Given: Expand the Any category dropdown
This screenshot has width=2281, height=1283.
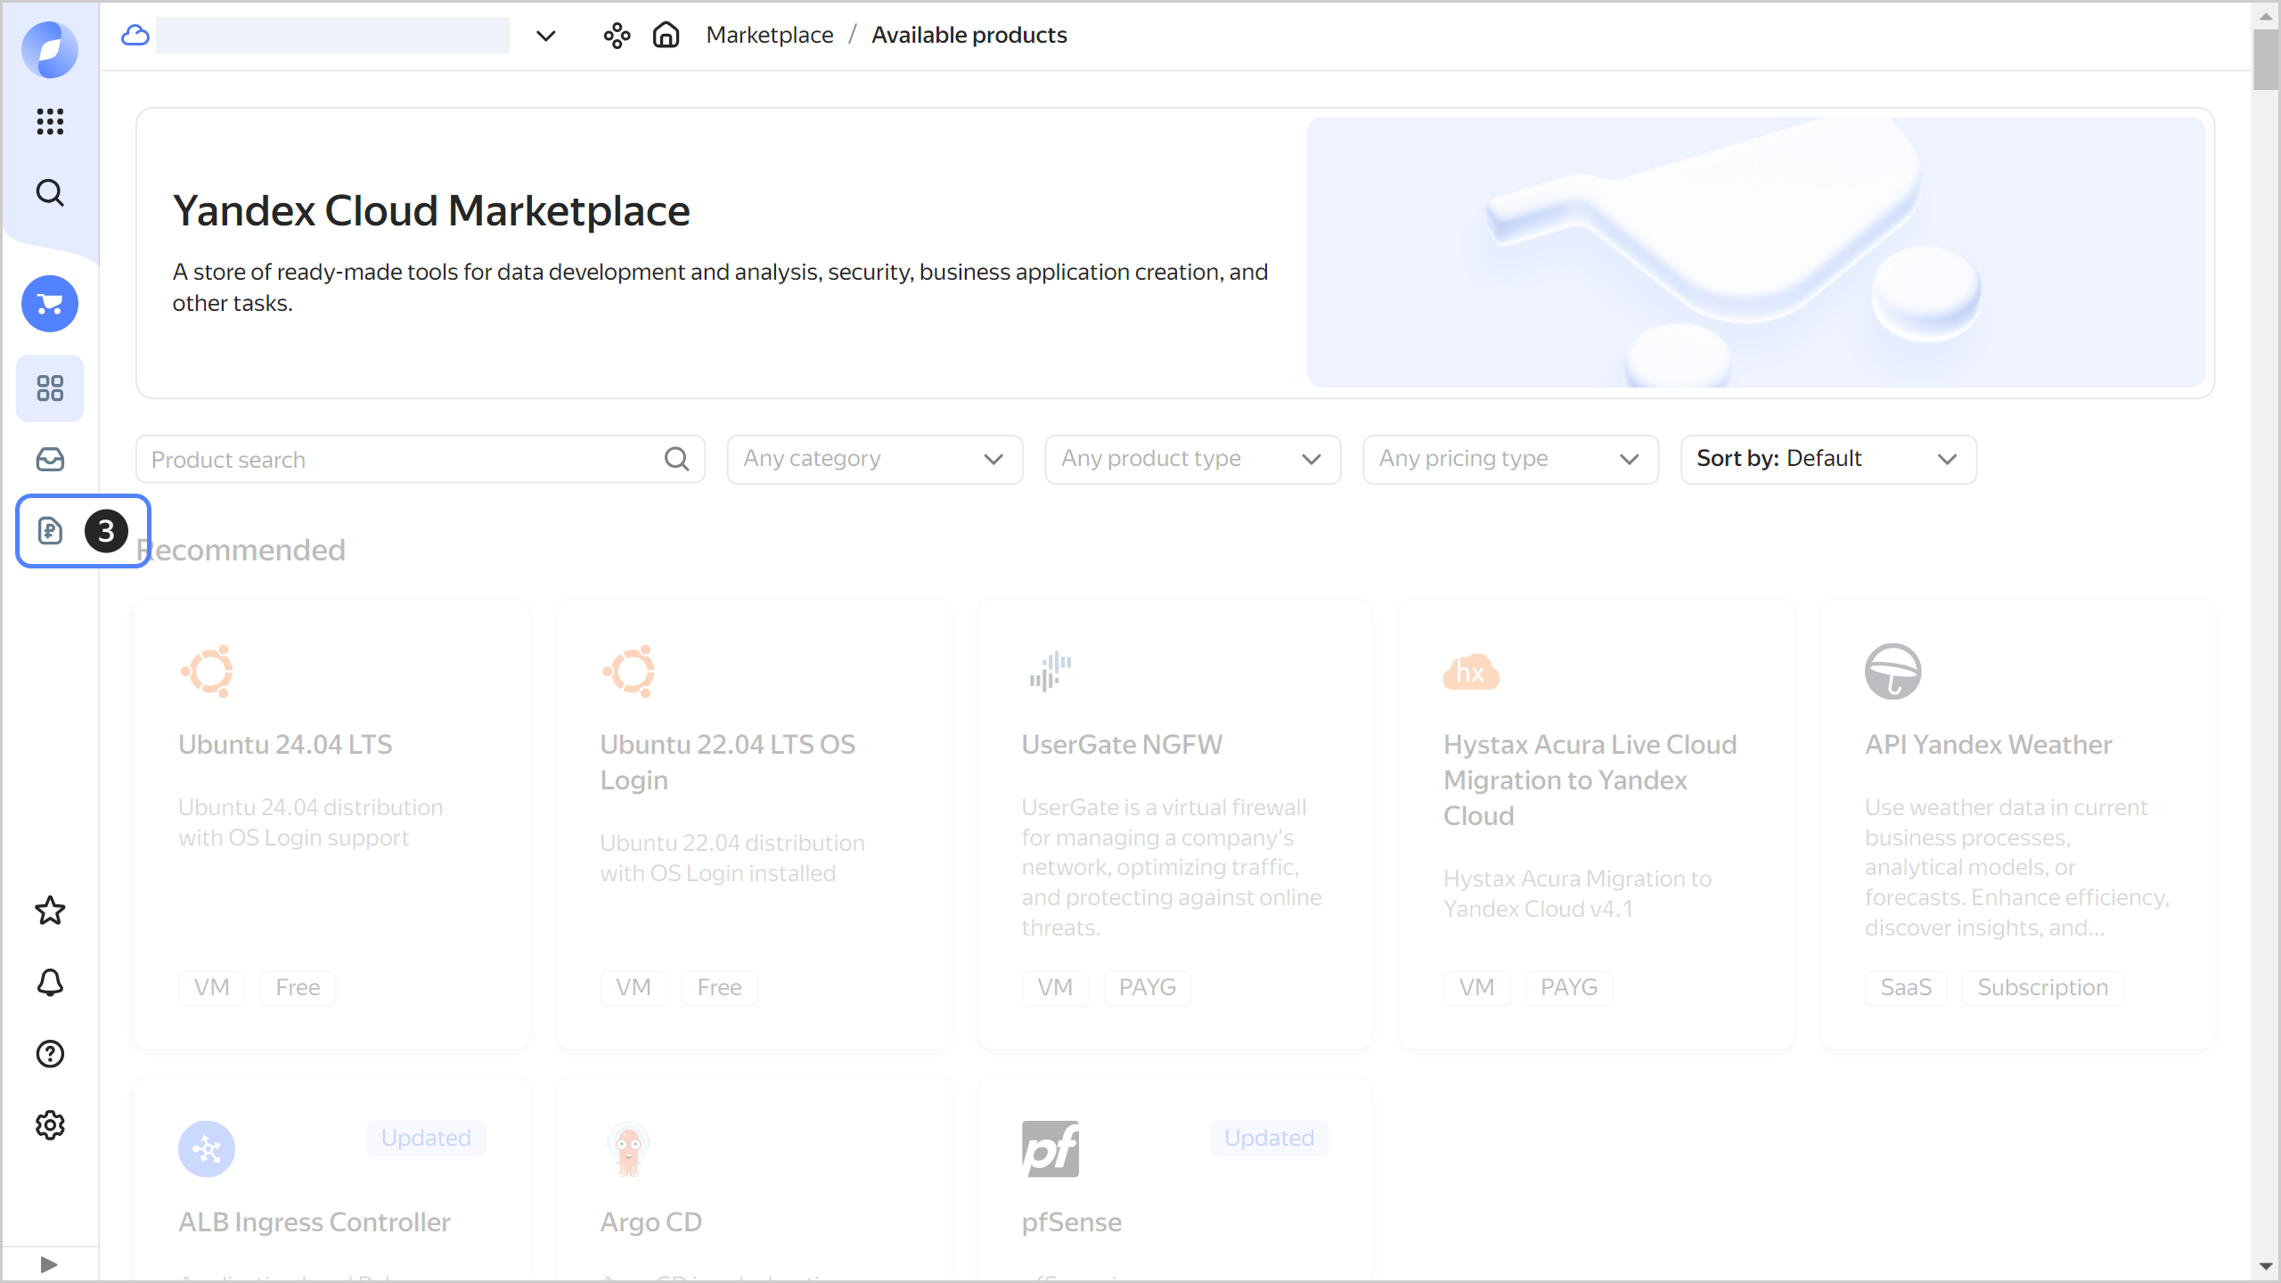Looking at the screenshot, I should (874, 459).
